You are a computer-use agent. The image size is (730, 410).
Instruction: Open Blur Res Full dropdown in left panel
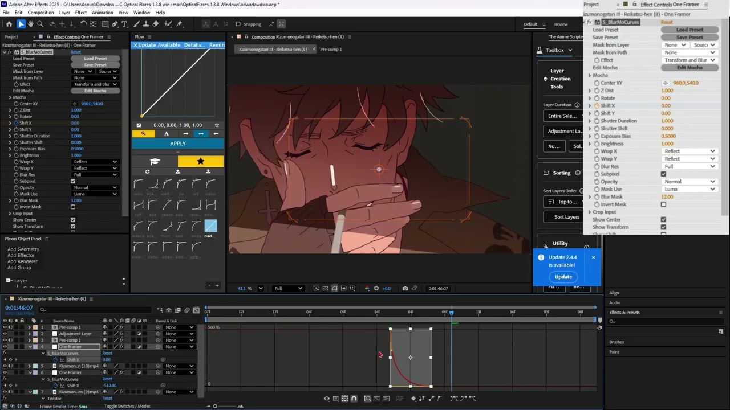95,175
